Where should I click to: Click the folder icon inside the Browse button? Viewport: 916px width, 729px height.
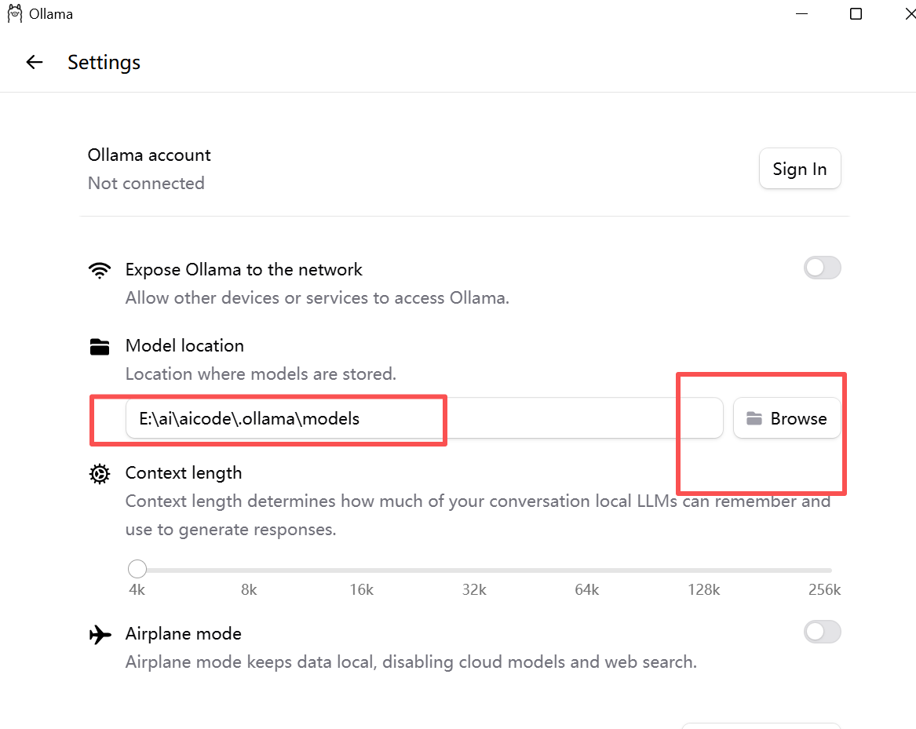[754, 418]
